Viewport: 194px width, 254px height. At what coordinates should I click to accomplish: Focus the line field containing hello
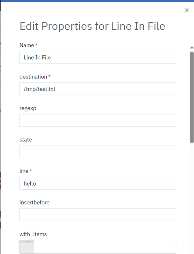pos(98,183)
